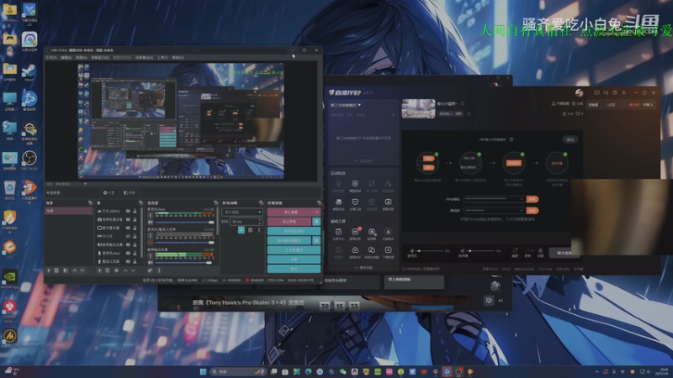Screen dimensions: 673x378
Task: Toggle visibility of 音频输出采集 source
Action: (128, 244)
